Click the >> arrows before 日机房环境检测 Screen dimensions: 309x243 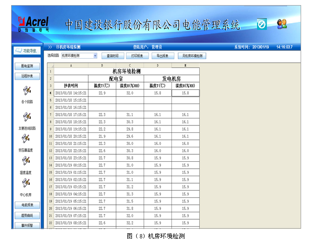(x=50, y=47)
